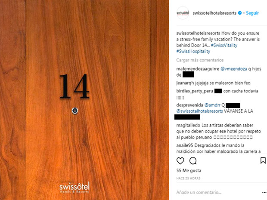View the 55 Me gusta likes list
Viewport: 267px width, 200px height.
pyautogui.click(x=189, y=171)
